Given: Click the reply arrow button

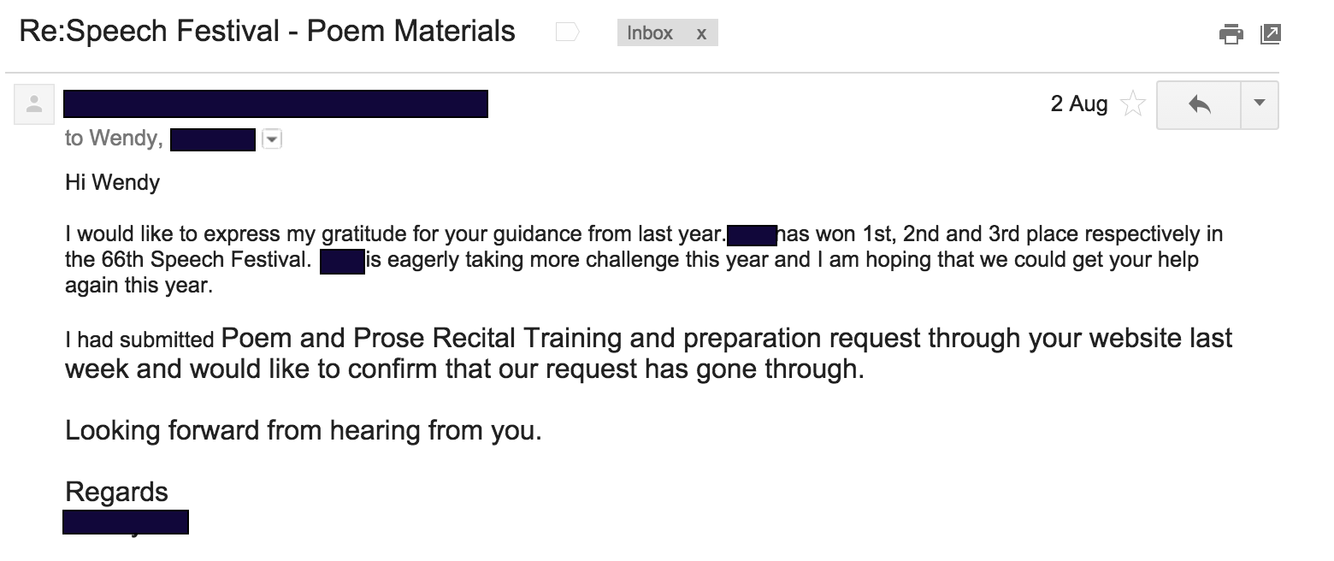Looking at the screenshot, I should (1199, 104).
